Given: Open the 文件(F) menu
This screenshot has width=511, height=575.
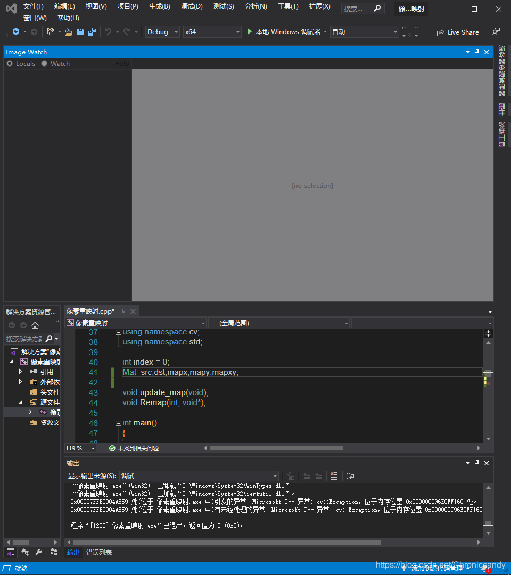Looking at the screenshot, I should (34, 6).
